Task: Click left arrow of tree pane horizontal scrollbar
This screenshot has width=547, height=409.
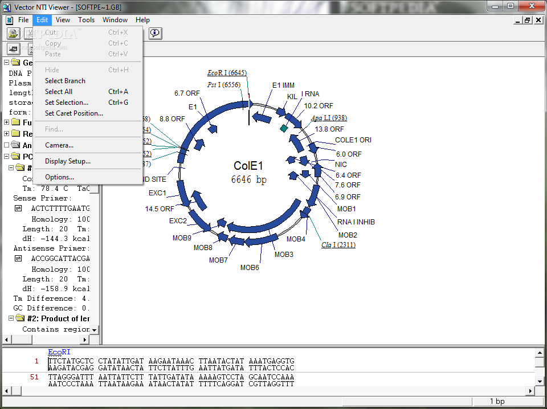Action: click(6, 340)
